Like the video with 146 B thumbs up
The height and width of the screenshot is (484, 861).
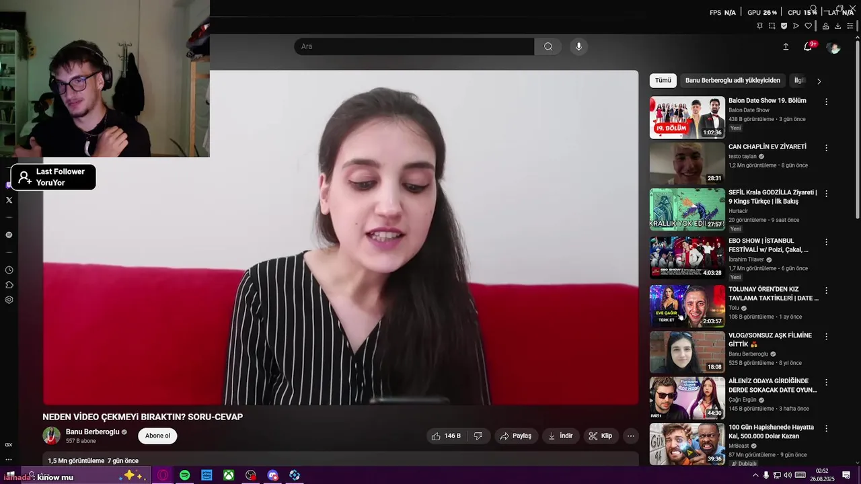tap(446, 436)
